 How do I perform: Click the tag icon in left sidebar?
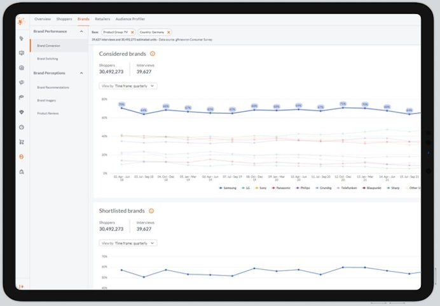22,38
